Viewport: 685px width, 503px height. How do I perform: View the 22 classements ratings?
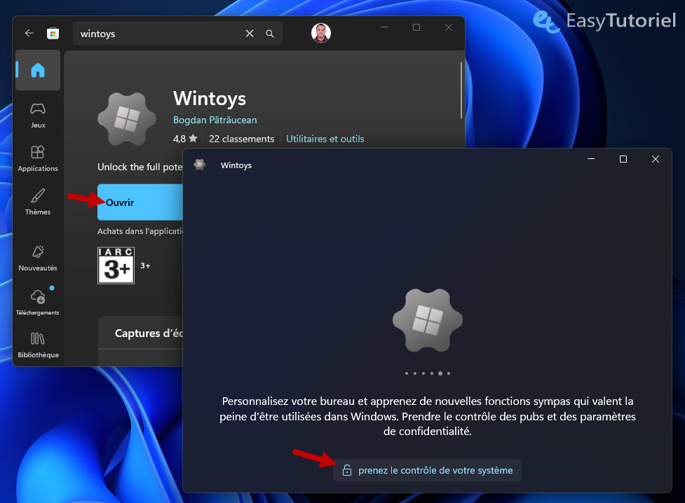pos(241,139)
